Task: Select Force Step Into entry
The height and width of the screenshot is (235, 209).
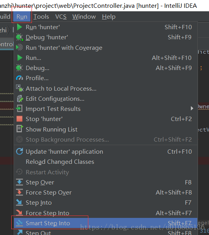Action: [x=105, y=213]
